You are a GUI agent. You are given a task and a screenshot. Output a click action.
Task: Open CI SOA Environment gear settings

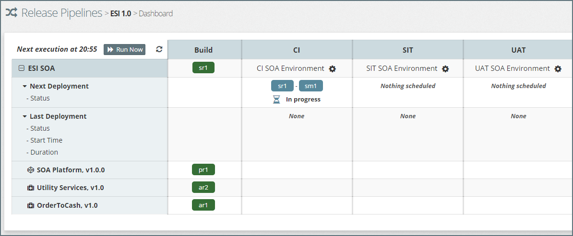(332, 69)
